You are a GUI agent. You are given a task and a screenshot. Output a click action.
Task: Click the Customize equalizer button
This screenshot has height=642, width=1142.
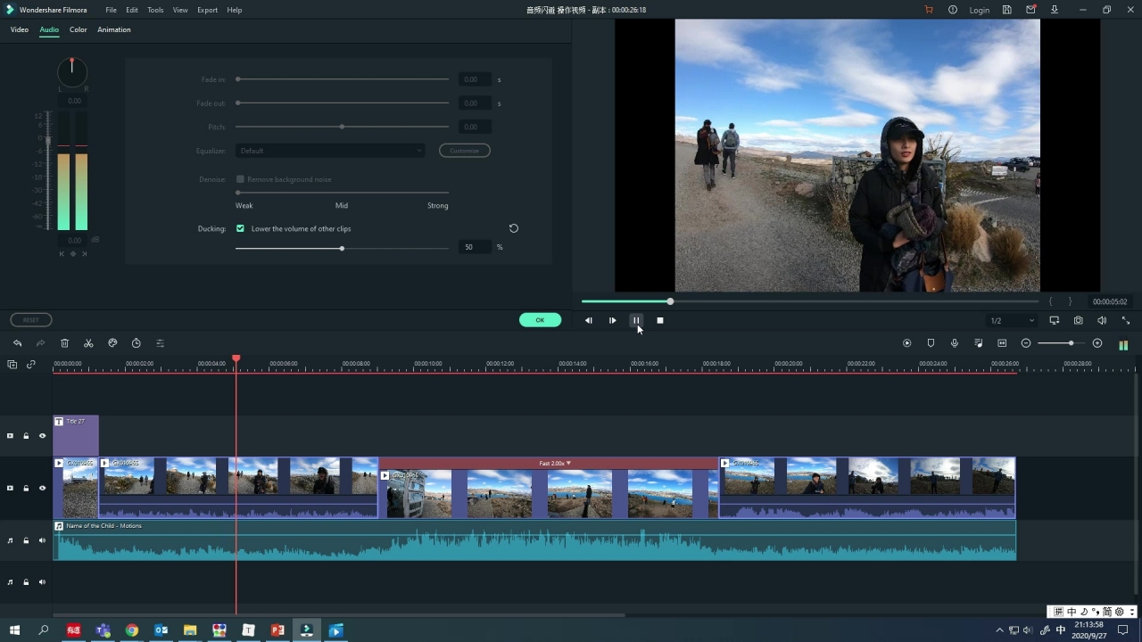[464, 151]
